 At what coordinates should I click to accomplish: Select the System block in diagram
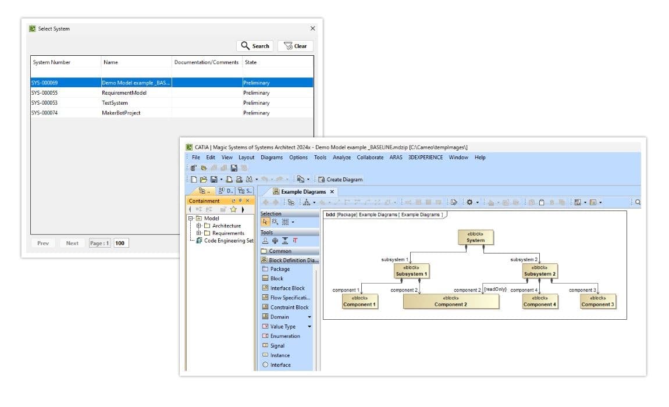click(x=475, y=238)
